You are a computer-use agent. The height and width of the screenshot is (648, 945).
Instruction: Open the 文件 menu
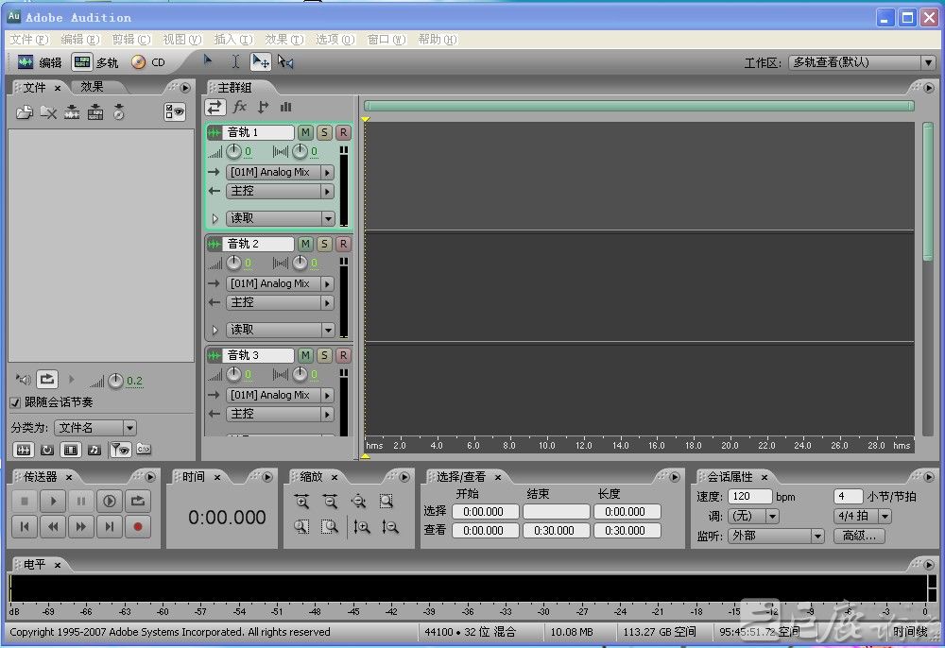click(29, 40)
